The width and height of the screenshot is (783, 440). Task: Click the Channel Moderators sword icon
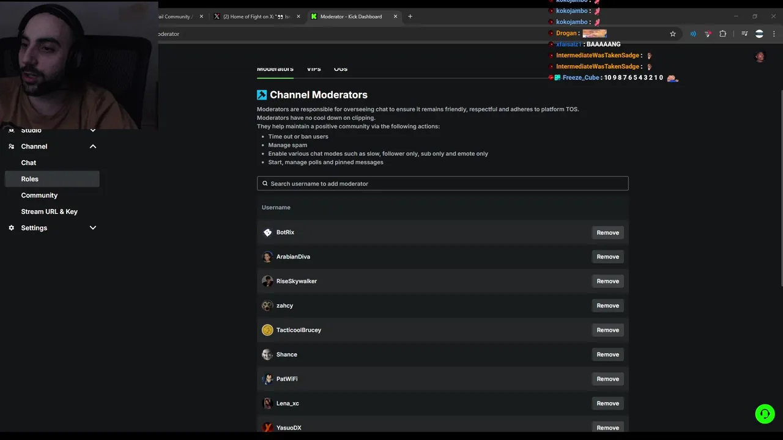pyautogui.click(x=262, y=95)
